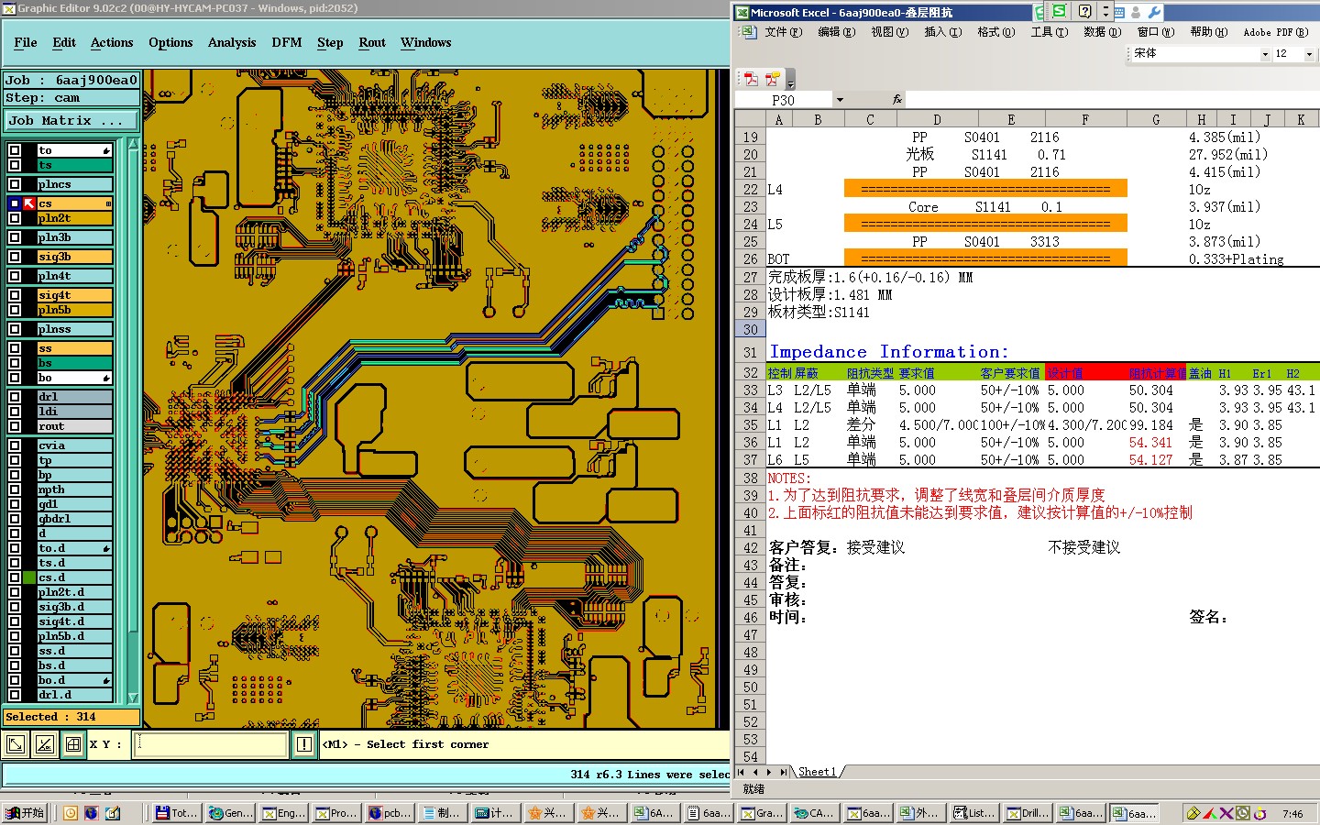Click the red PDF convert icon in Excel toolbar
The height and width of the screenshot is (825, 1320).
(751, 79)
